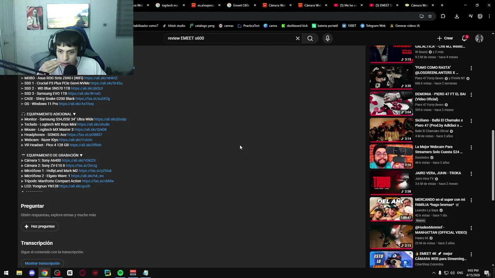Image resolution: width=495 pixels, height=278 pixels.
Task: Open Windows Start menu
Action: (x=6, y=273)
